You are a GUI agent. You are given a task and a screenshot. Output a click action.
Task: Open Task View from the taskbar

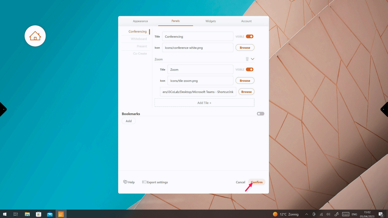point(16,214)
